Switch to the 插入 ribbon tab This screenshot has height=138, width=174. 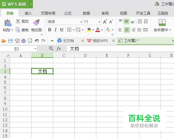tap(28, 13)
